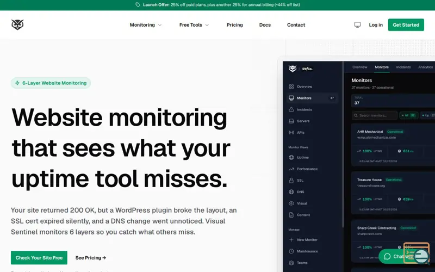Image resolution: width=435 pixels, height=272 pixels.
Task: Click the 631ms response time value
Action: tap(408, 151)
